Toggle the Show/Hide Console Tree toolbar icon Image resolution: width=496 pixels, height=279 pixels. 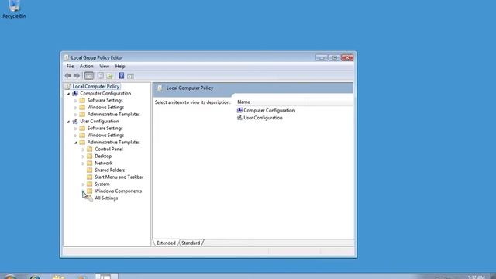click(x=89, y=76)
